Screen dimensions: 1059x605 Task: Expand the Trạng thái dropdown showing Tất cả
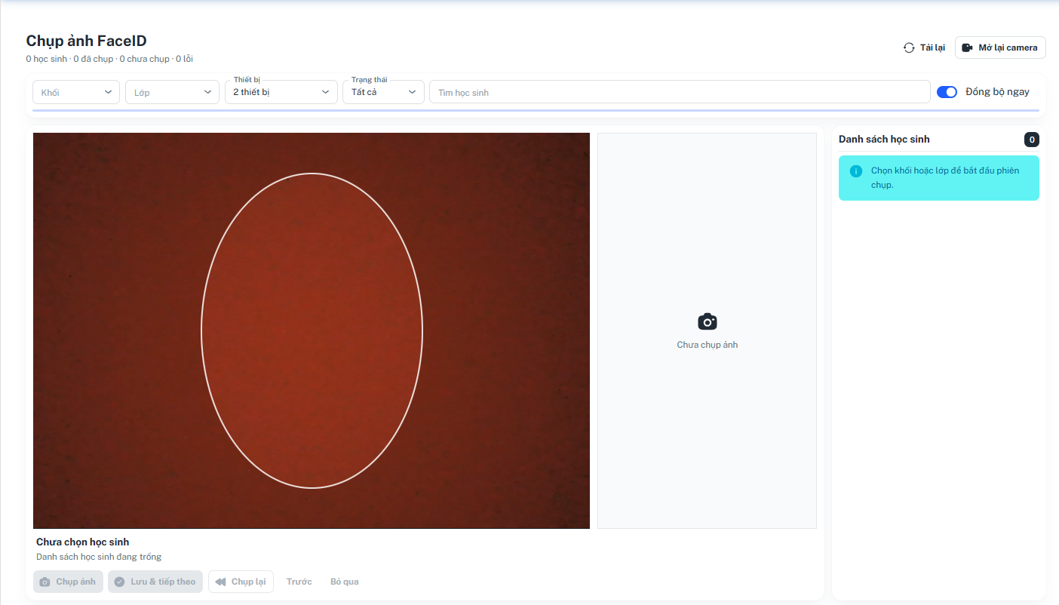pyautogui.click(x=383, y=92)
